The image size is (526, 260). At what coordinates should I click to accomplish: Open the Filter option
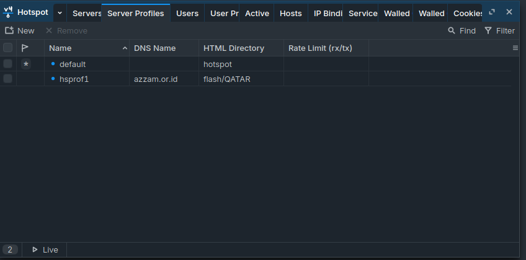click(x=499, y=30)
